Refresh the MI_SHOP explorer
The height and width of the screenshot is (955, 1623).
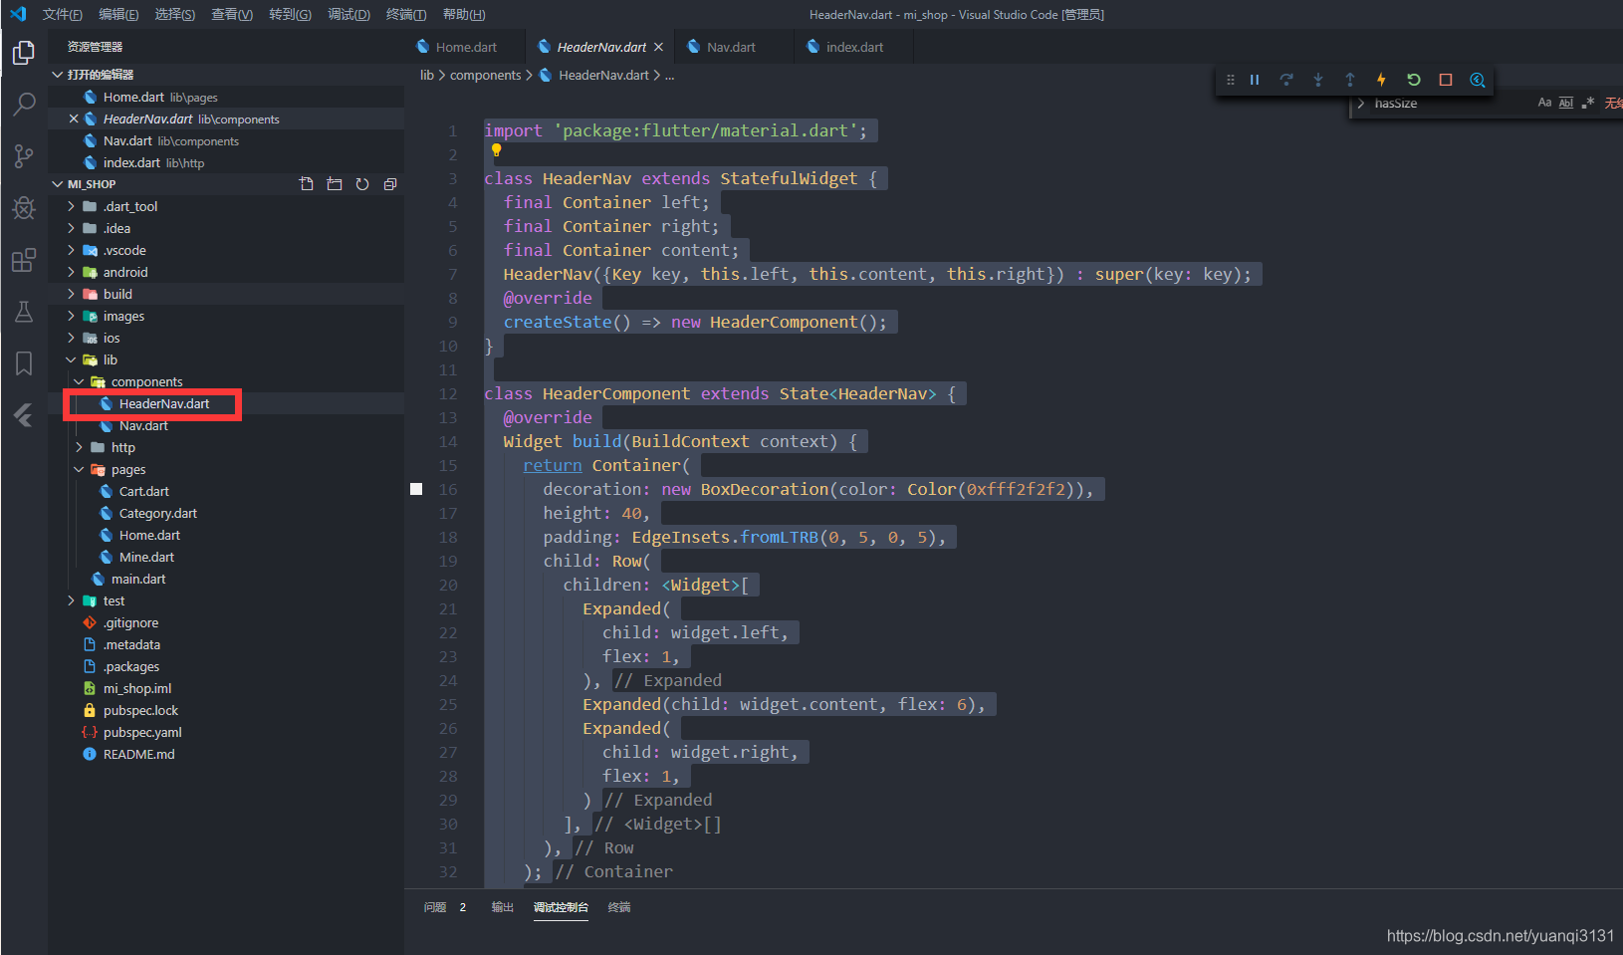pos(362,184)
